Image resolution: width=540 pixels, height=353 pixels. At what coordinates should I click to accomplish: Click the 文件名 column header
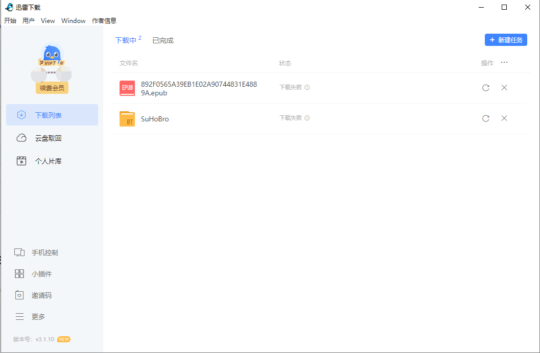(128, 63)
